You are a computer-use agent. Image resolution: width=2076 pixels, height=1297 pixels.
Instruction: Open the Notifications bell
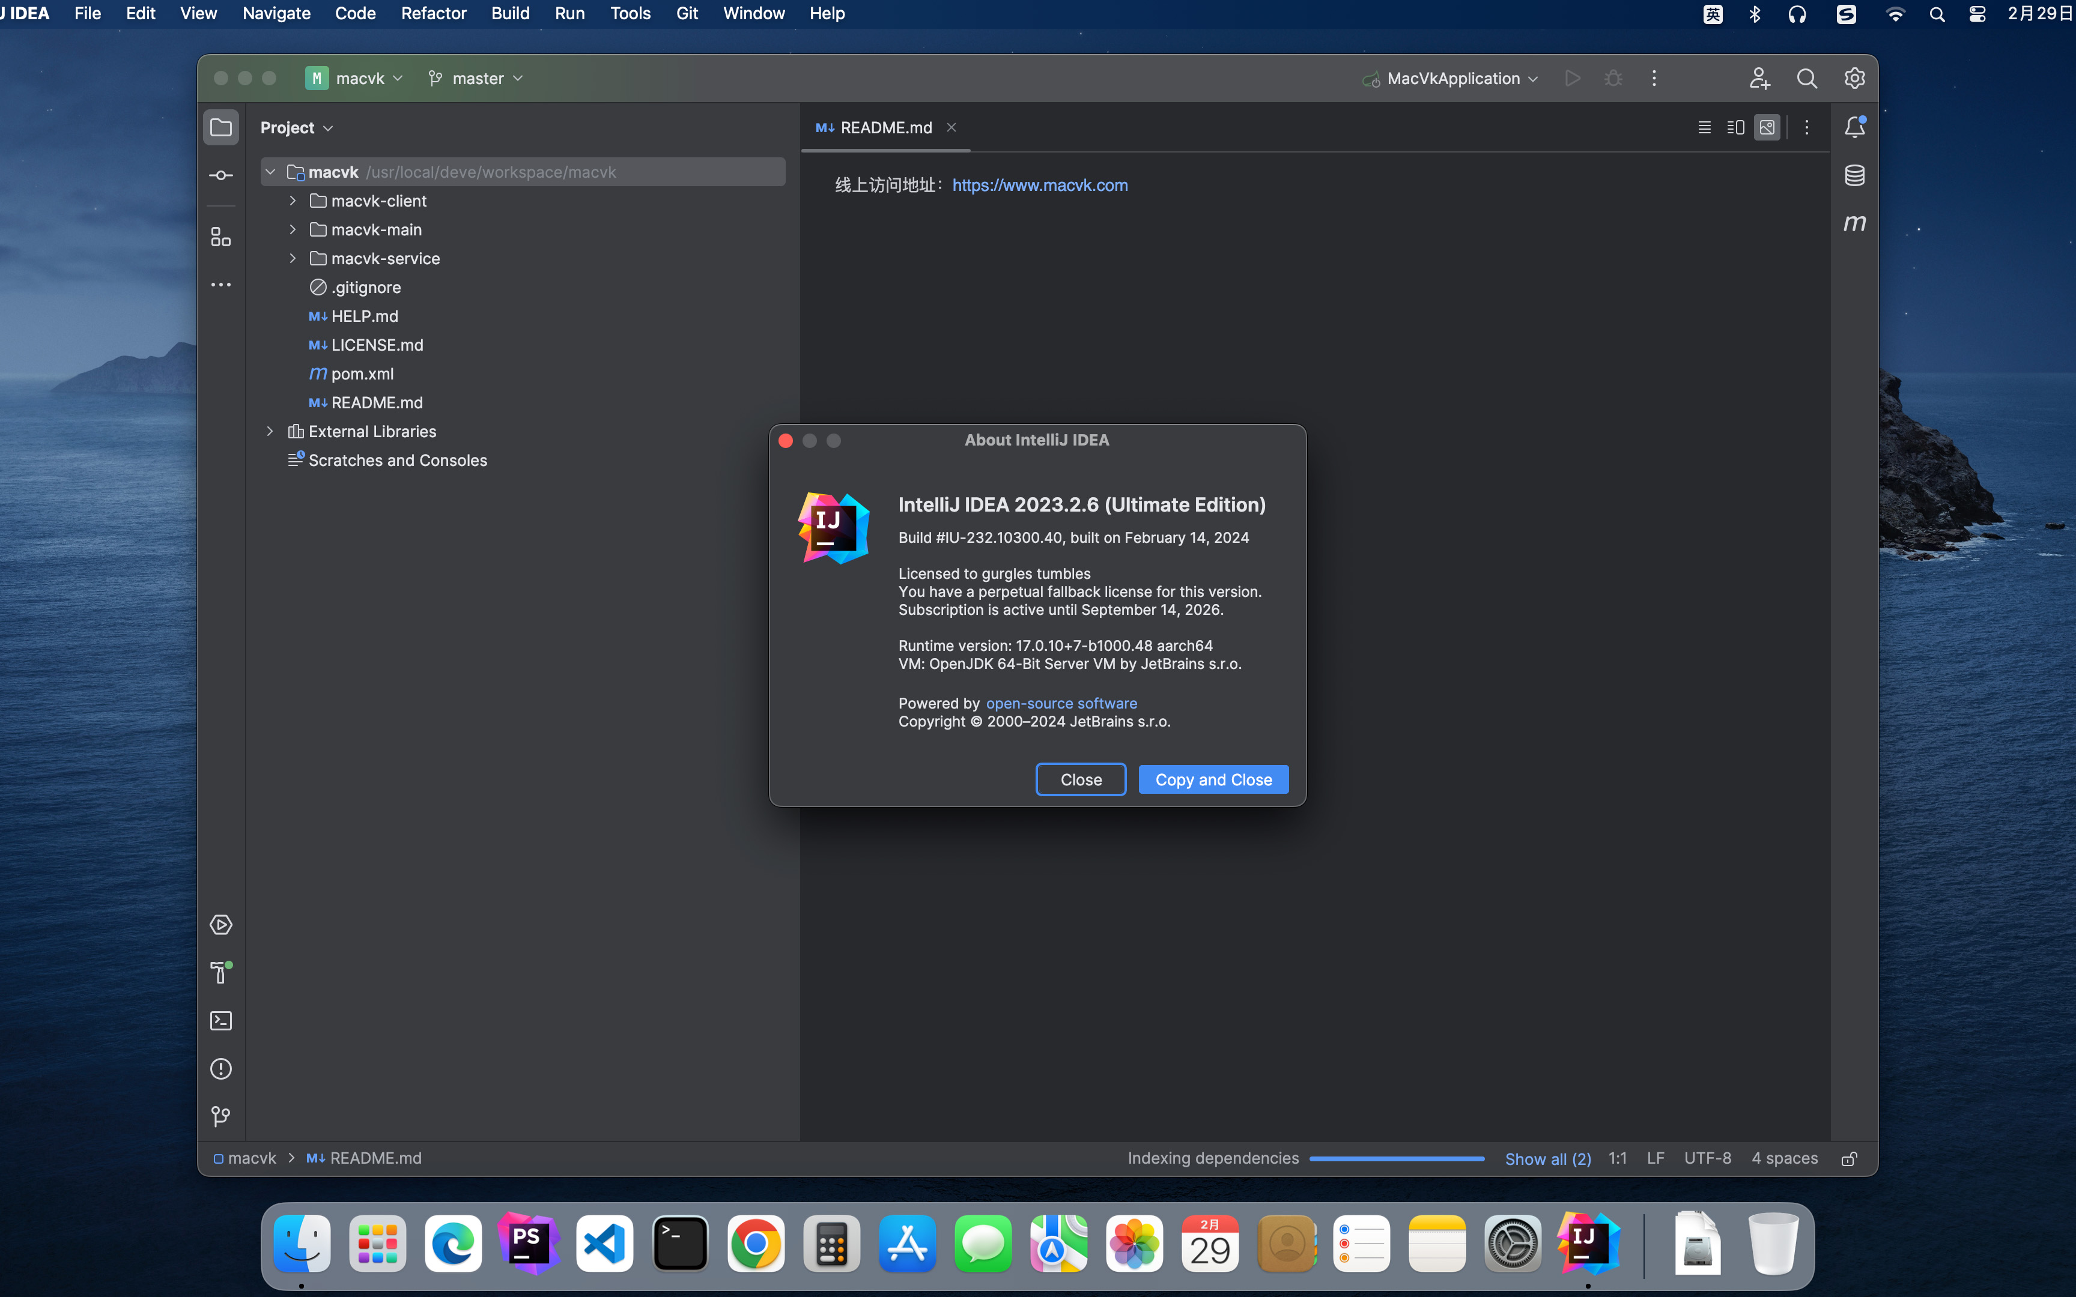click(1855, 127)
